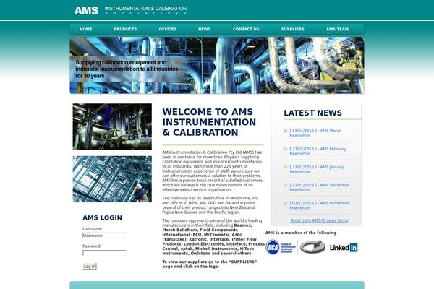Open the AMS January Newsletter link

tap(317, 169)
